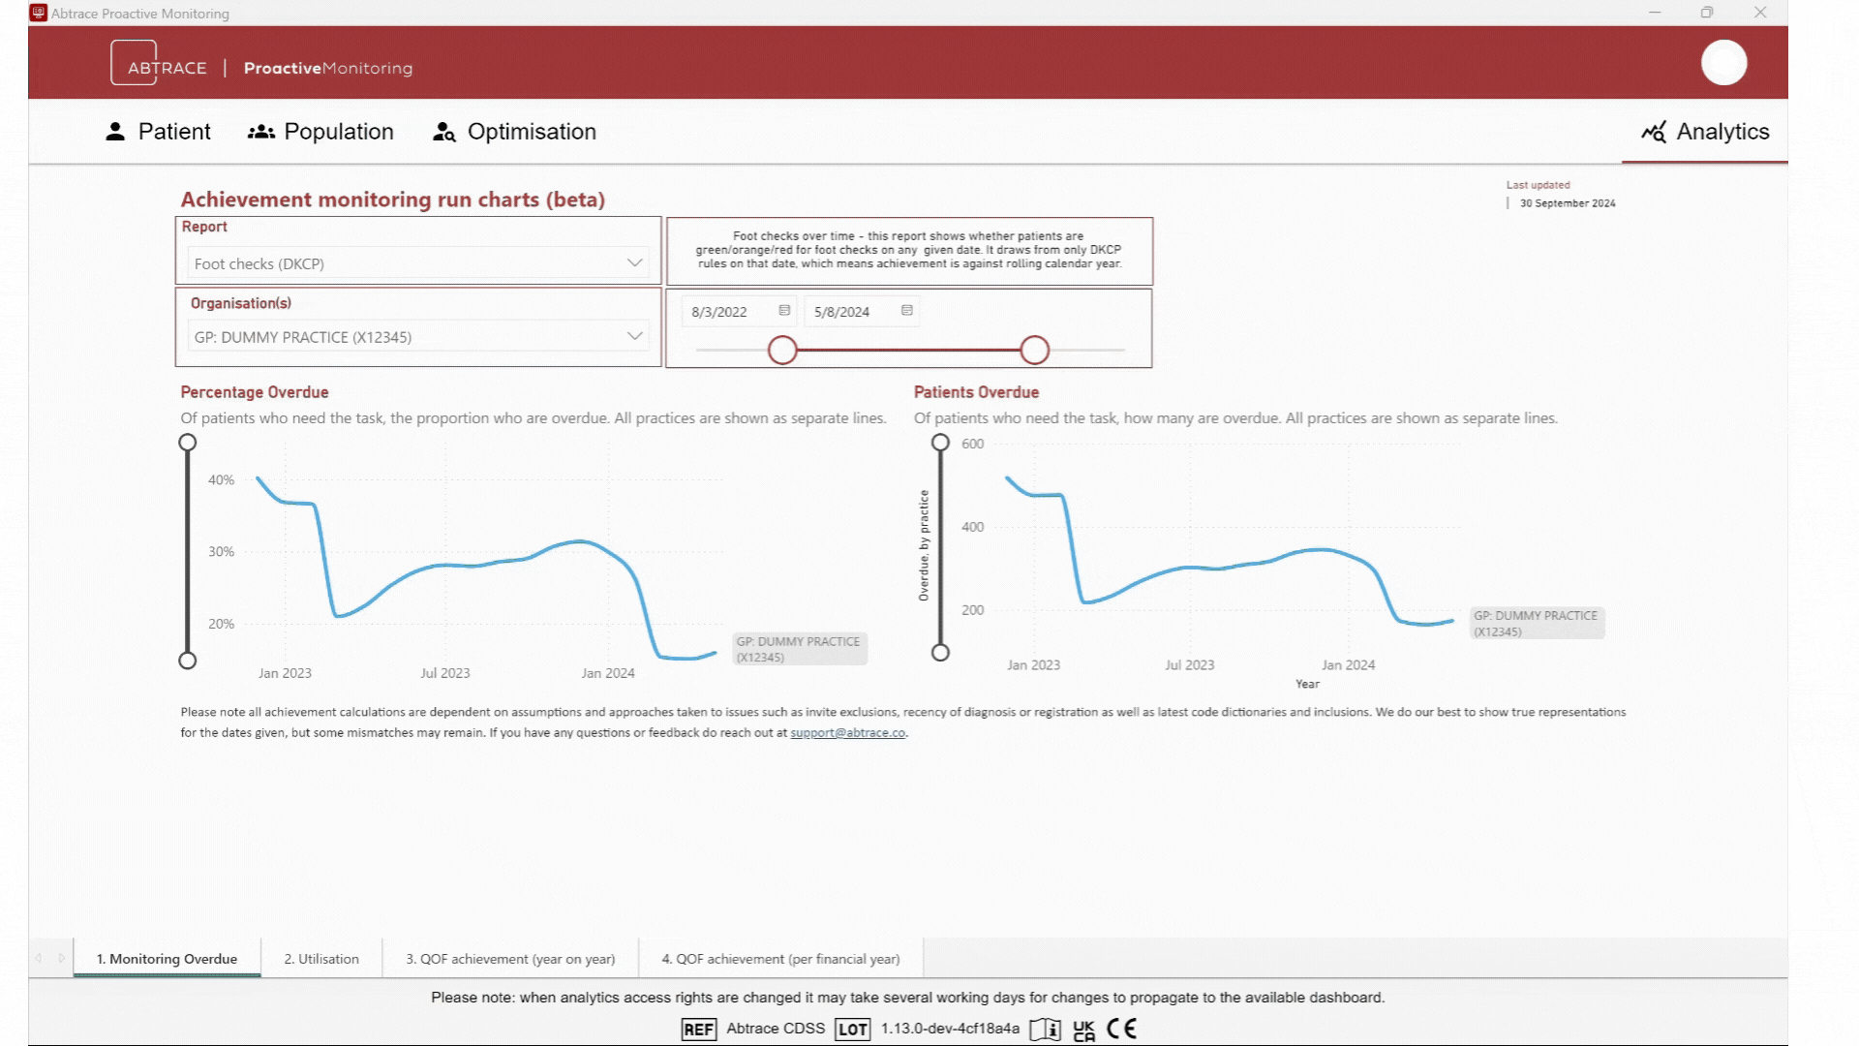Click the support@abtrace.co email link
Viewport: 1859px width, 1046px height.
[x=847, y=733]
